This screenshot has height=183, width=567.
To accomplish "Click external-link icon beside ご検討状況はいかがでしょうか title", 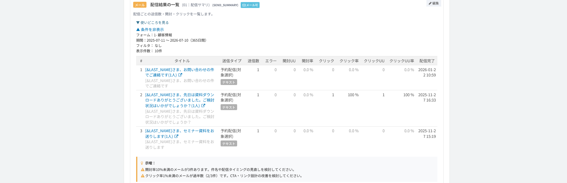I will [x=203, y=106].
